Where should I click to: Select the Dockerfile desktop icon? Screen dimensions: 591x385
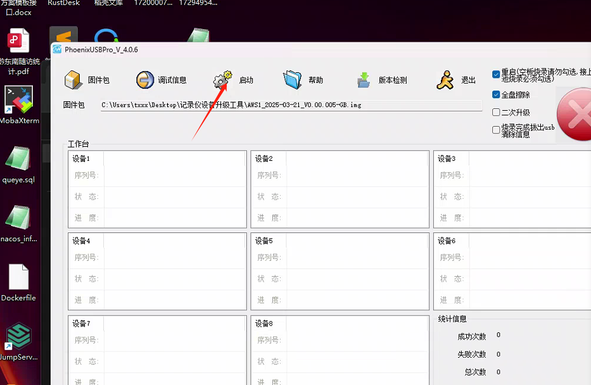pyautogui.click(x=18, y=283)
